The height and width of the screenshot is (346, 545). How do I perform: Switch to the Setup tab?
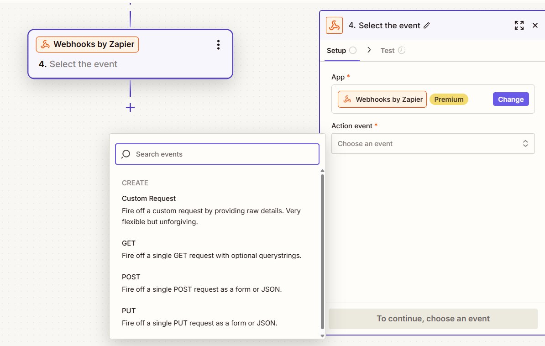coord(336,50)
